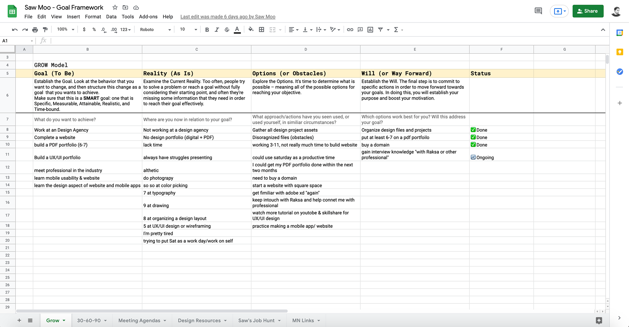The image size is (629, 327).
Task: Open horizontal align options
Action: [x=294, y=30]
